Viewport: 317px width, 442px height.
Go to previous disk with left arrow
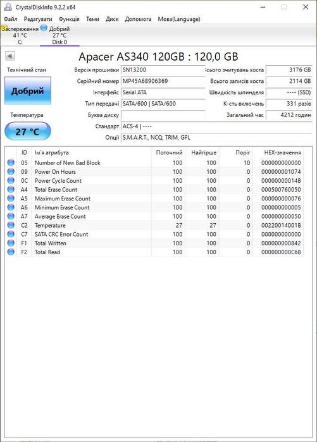coord(10,56)
